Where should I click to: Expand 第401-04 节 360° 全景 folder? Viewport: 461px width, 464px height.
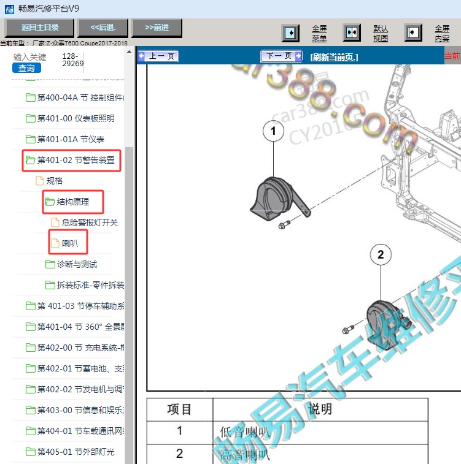click(75, 327)
